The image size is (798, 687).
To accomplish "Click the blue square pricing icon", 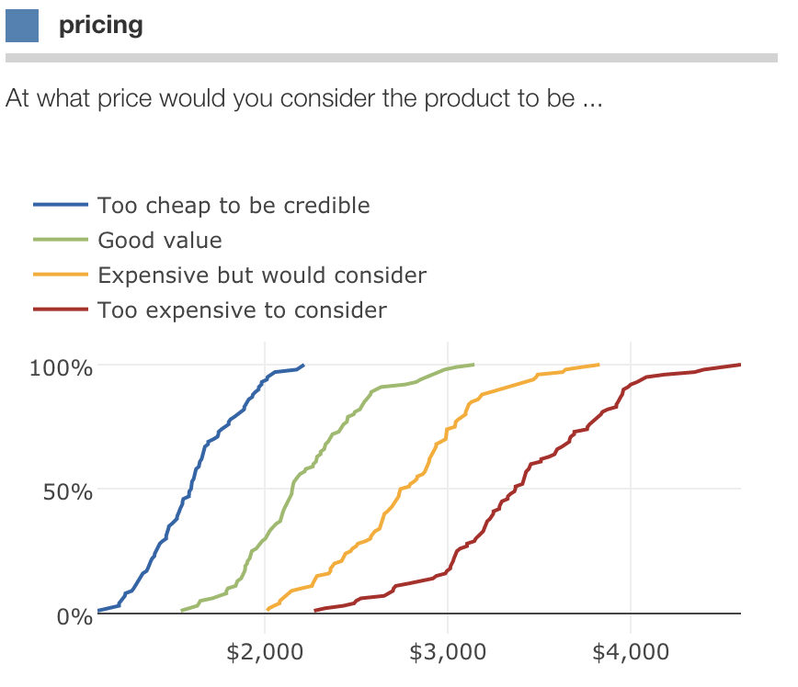I will tap(22, 25).
